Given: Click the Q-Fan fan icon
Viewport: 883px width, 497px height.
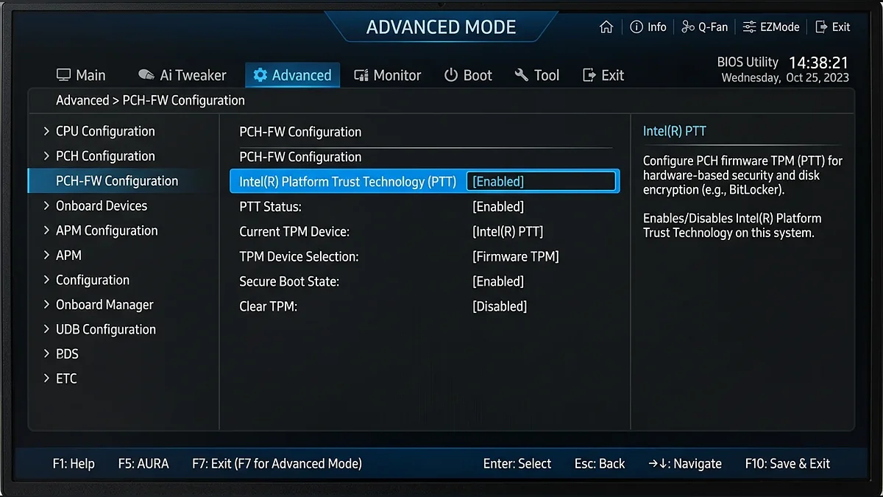Looking at the screenshot, I should (x=688, y=27).
